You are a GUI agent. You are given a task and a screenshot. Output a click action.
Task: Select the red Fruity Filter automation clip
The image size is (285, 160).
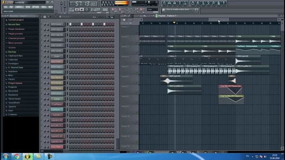(x=230, y=90)
